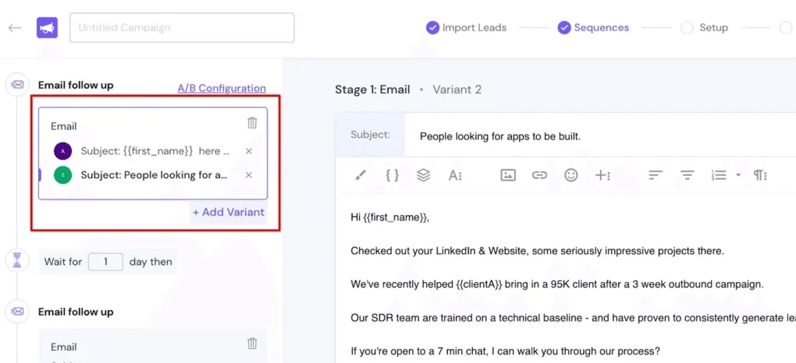796x363 pixels.
Task: Click the back arrow icon
Action: (x=15, y=27)
